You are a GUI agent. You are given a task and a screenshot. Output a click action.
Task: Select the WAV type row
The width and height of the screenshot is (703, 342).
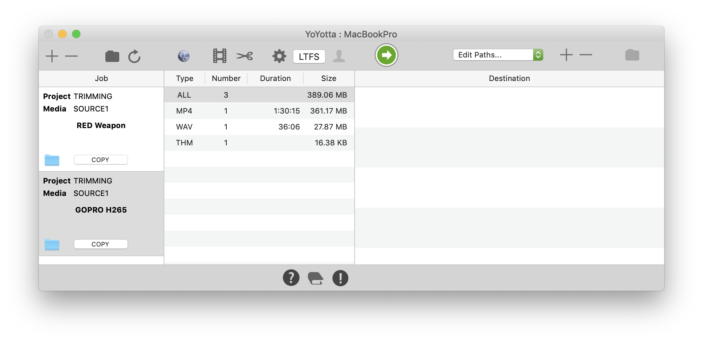pos(259,127)
